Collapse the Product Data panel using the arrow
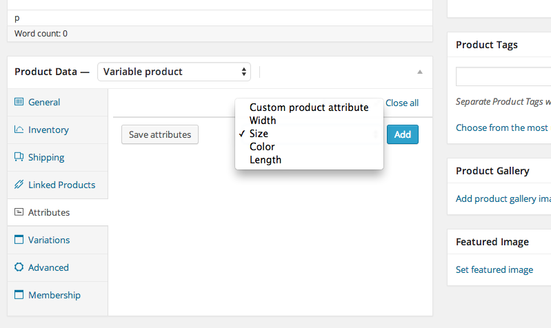Image resolution: width=551 pixels, height=328 pixels. click(419, 72)
